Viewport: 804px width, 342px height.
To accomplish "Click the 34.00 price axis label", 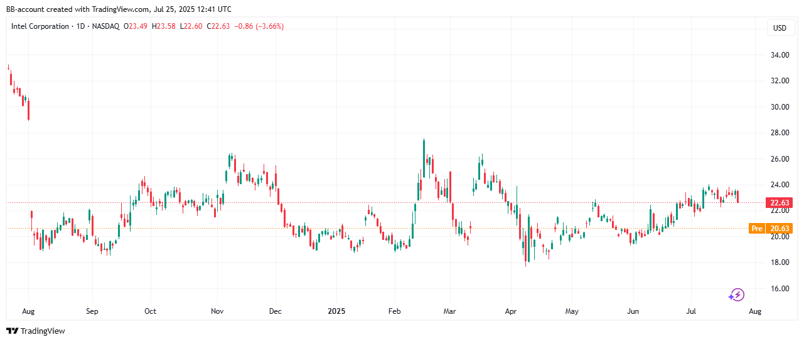I will [781, 55].
